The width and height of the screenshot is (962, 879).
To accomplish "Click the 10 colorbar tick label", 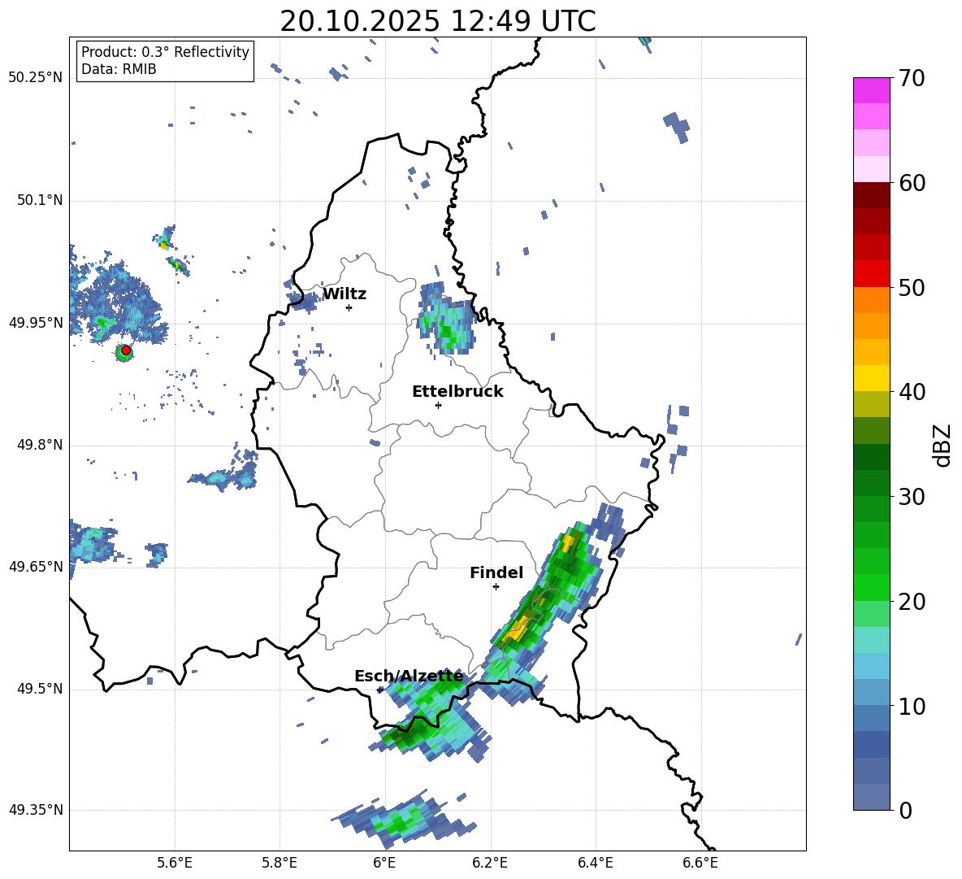I will 911,706.
